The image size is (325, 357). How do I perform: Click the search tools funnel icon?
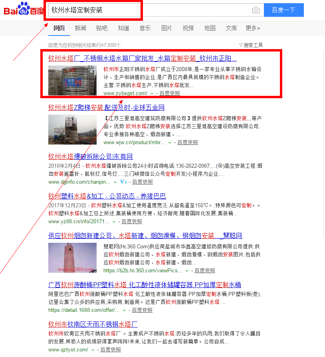click(x=241, y=45)
